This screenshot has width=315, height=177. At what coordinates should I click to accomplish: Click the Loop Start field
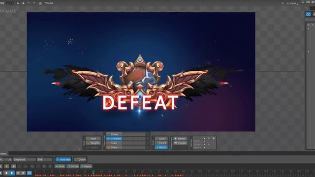[x=25, y=159]
